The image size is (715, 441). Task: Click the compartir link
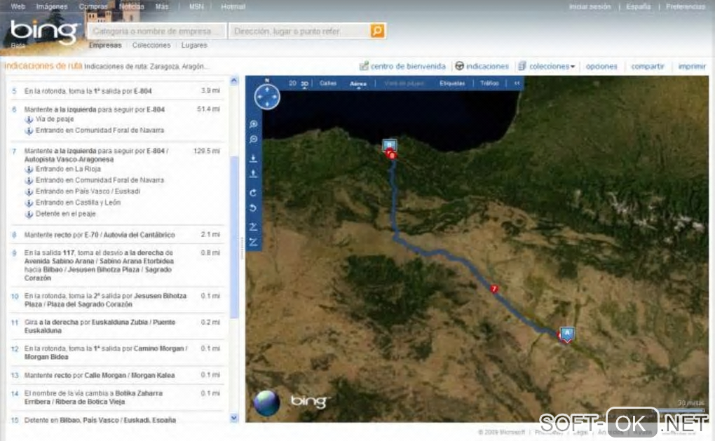pyautogui.click(x=648, y=66)
